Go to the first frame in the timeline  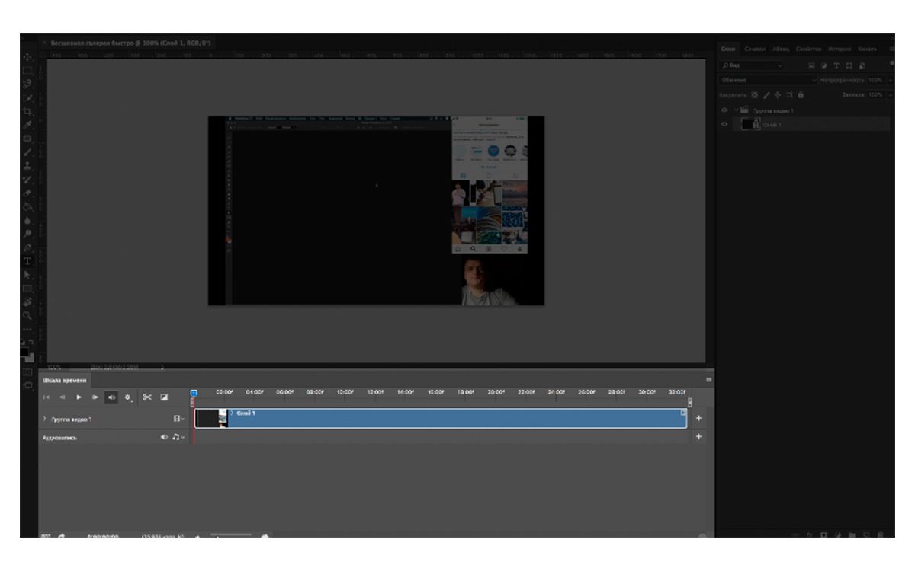(47, 397)
